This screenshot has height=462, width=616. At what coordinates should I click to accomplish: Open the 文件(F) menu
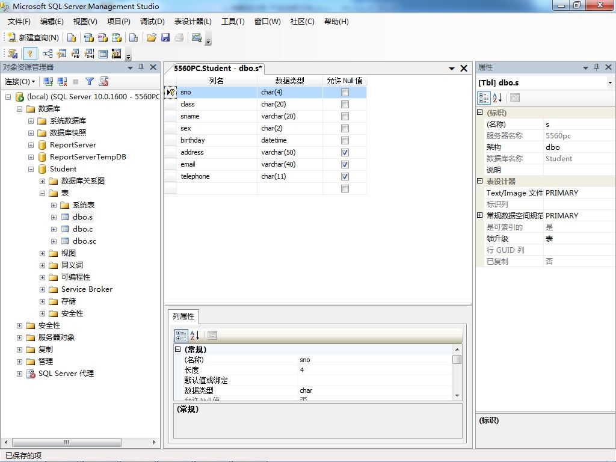coord(19,22)
